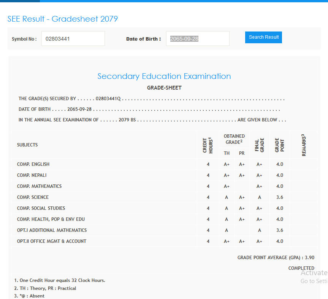Click the GRADE-SHEET subtitle text
This screenshot has height=299, width=328.
(x=164, y=88)
